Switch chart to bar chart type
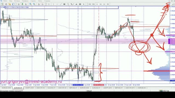 [x=19, y=4]
